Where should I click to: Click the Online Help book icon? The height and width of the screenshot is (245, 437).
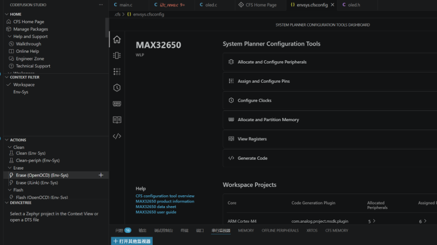point(11,51)
